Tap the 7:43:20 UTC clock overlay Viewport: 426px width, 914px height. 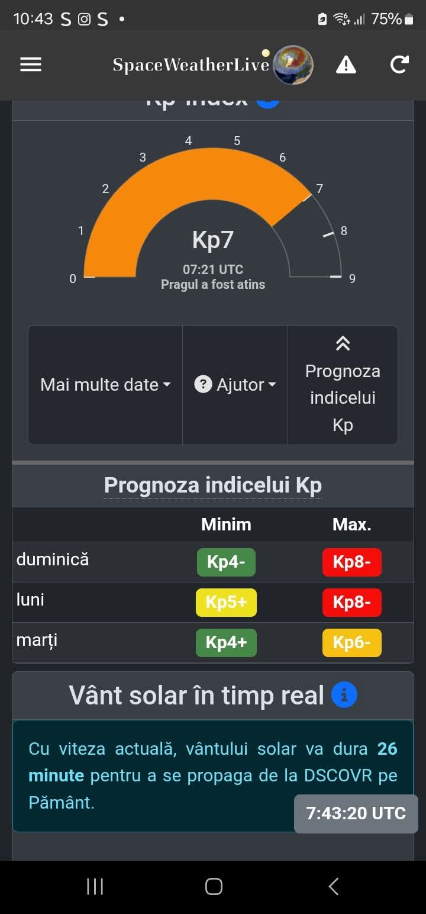coord(356,813)
